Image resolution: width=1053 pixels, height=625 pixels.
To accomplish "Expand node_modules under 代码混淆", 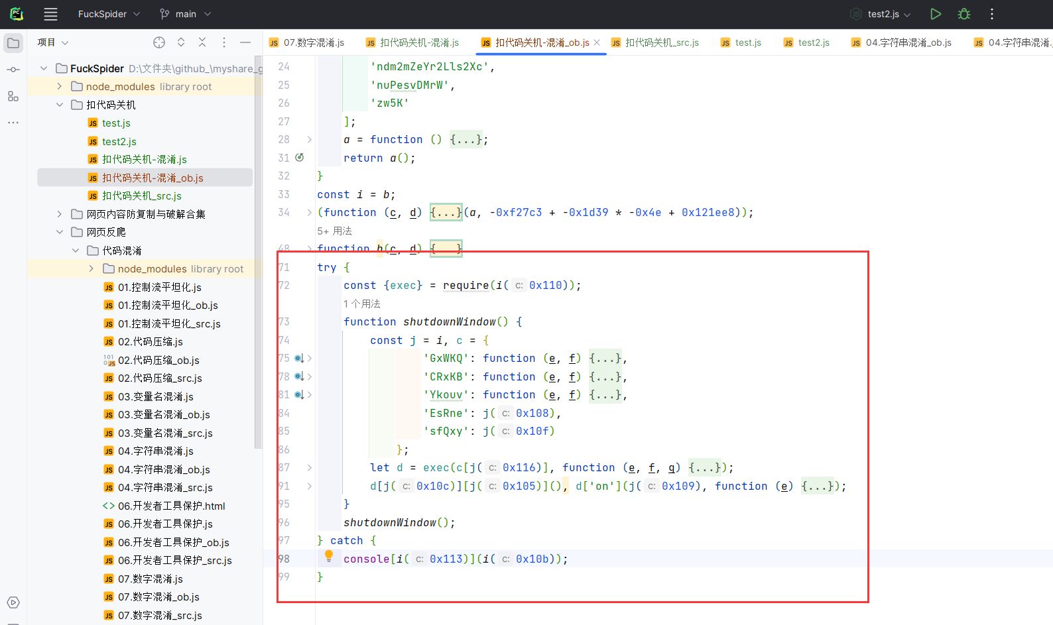I will [x=92, y=269].
